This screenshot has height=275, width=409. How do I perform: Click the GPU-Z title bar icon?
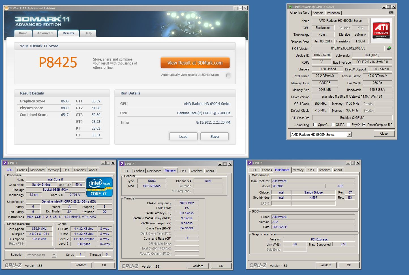290,7
